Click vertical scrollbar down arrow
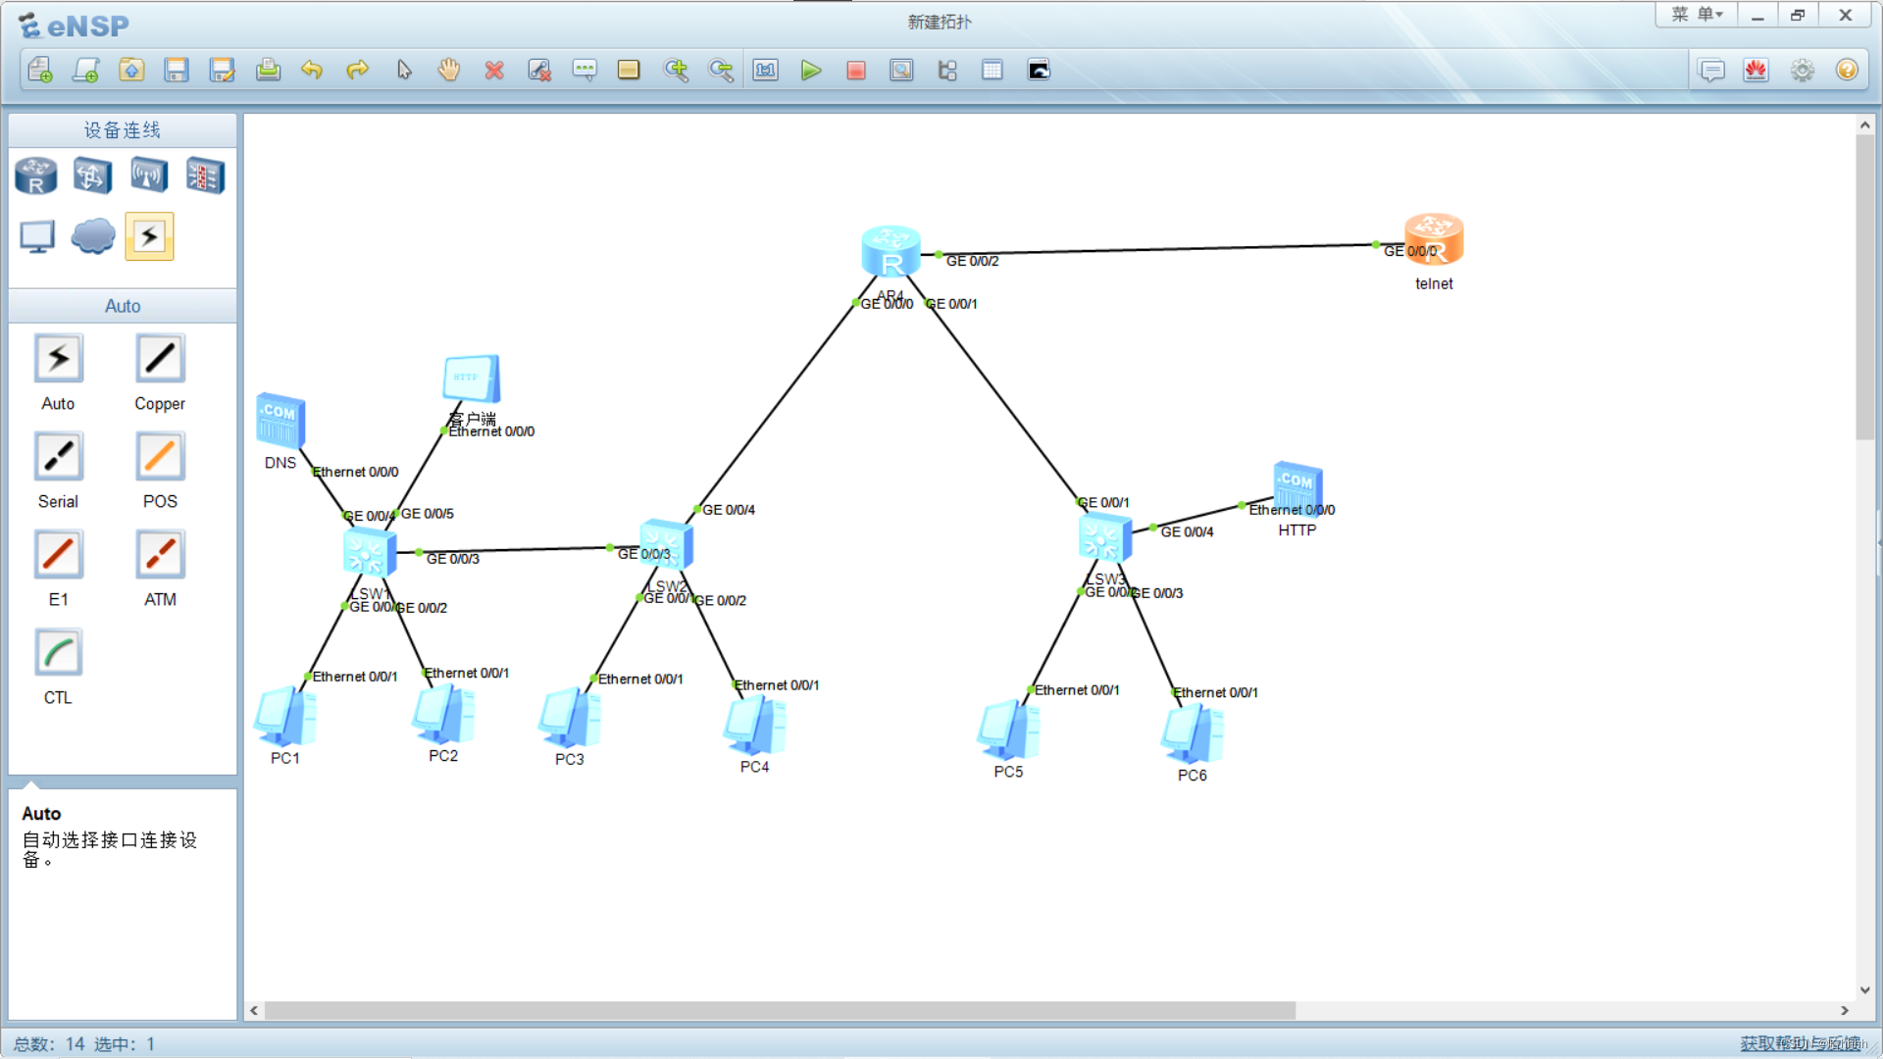The image size is (1883, 1059). (x=1864, y=989)
